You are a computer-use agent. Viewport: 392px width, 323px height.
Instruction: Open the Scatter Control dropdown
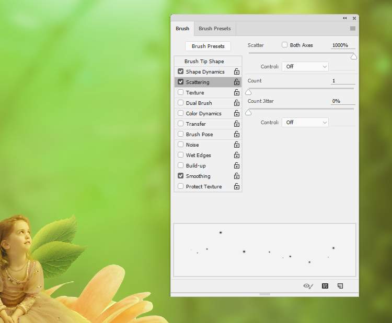click(305, 67)
